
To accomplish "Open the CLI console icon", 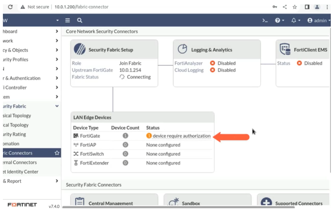I will 265,21.
